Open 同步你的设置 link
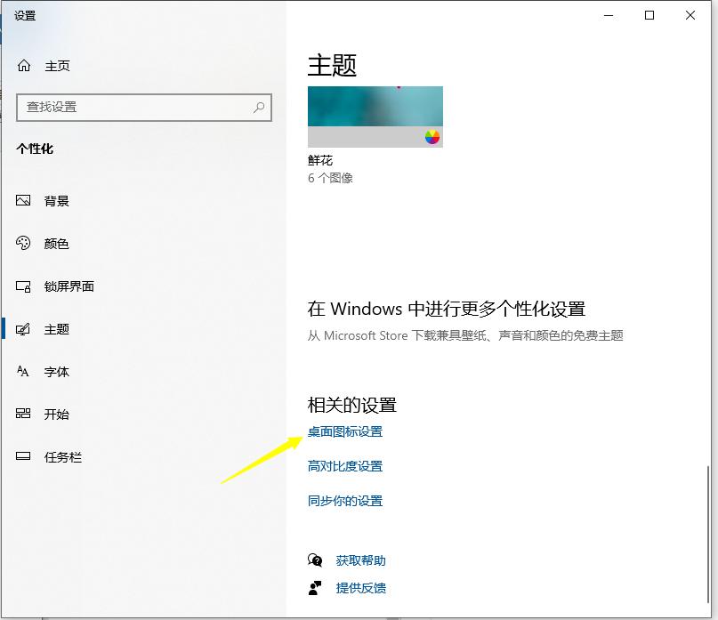Screen dimensions: 718x620 (x=347, y=500)
